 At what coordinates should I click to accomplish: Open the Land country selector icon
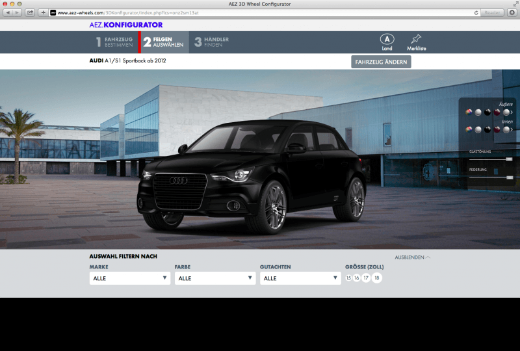tap(387, 42)
